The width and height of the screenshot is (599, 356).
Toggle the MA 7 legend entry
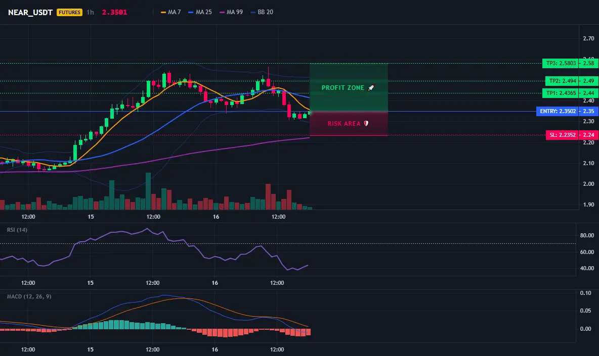(171, 12)
